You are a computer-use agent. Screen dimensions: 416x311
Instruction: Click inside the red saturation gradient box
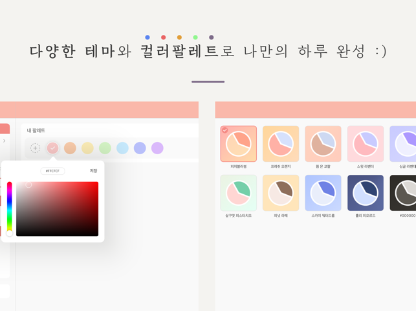coord(58,209)
